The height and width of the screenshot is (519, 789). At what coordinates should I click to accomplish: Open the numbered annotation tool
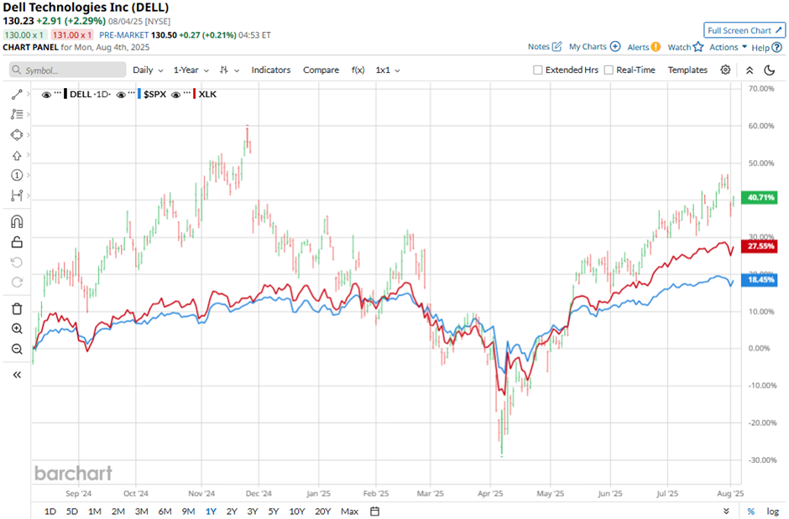click(17, 175)
